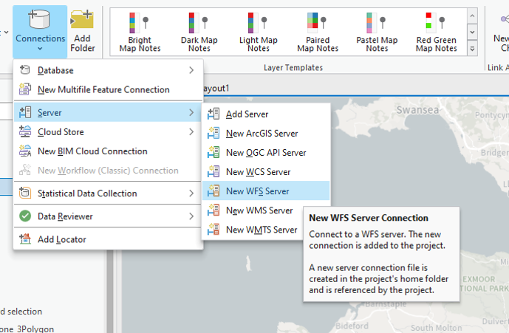
Task: Expand the Database submenu
Action: [107, 70]
